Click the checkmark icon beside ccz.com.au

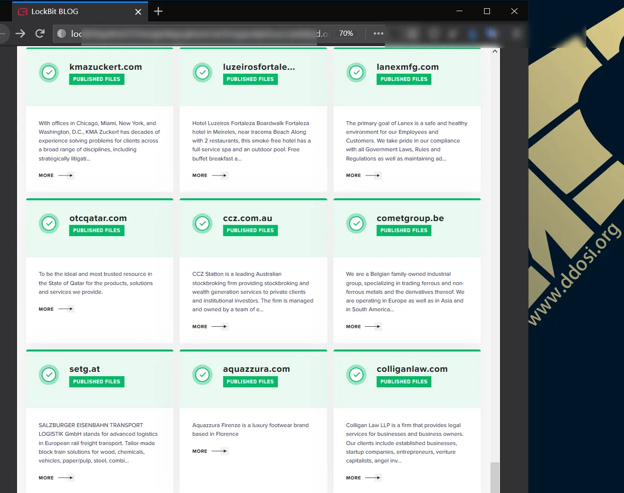click(x=202, y=223)
